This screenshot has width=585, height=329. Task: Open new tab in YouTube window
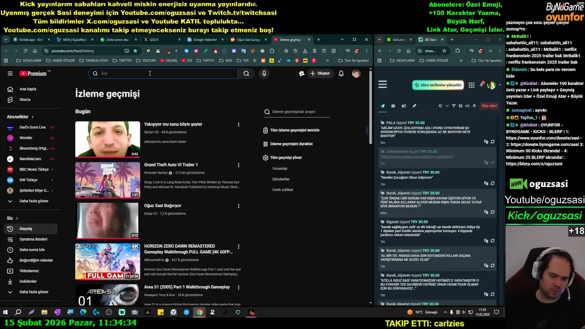(319, 40)
